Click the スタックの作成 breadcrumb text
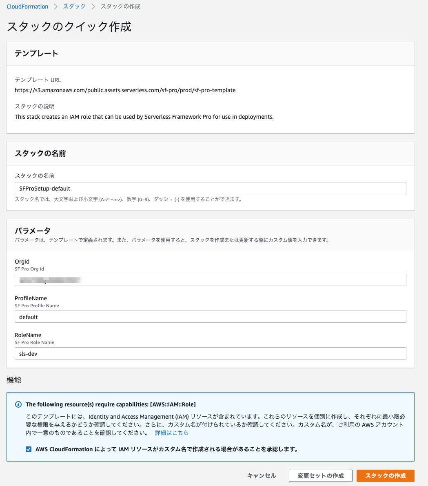The height and width of the screenshot is (486, 428). tap(120, 7)
